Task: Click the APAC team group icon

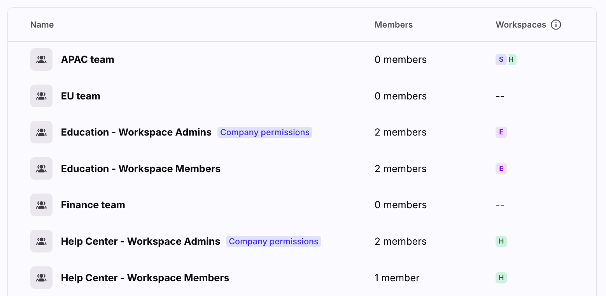Action: tap(41, 59)
